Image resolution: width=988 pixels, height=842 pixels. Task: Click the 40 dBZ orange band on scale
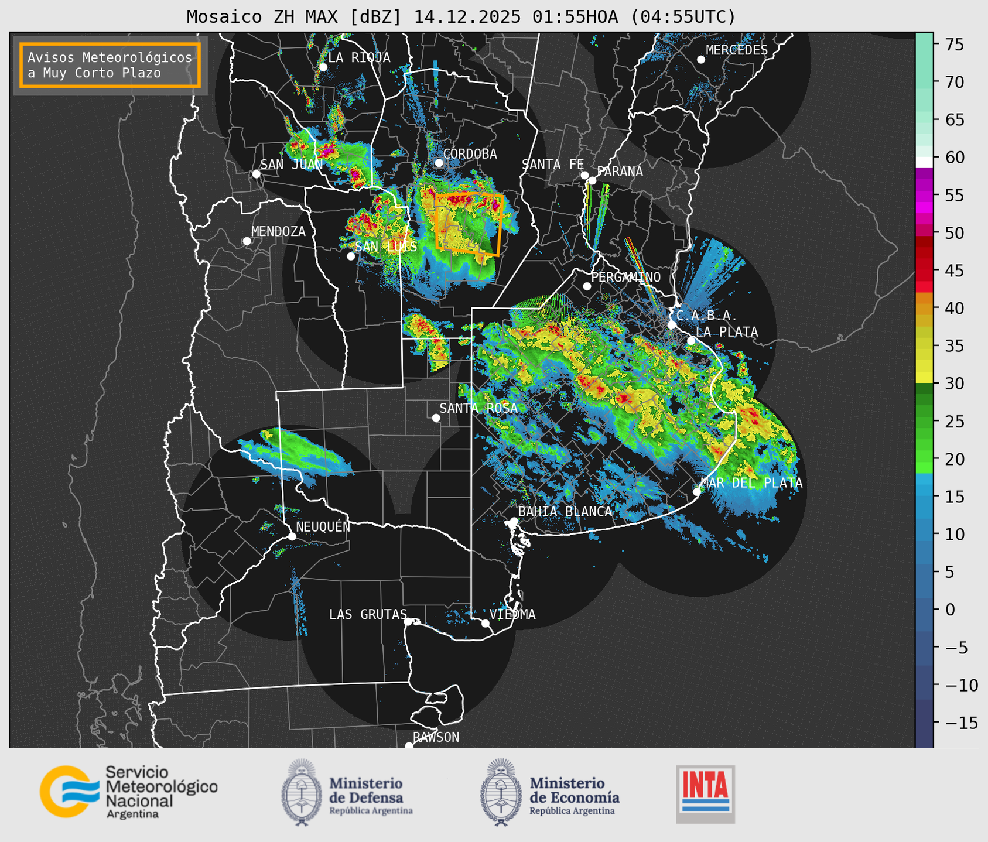(x=924, y=308)
